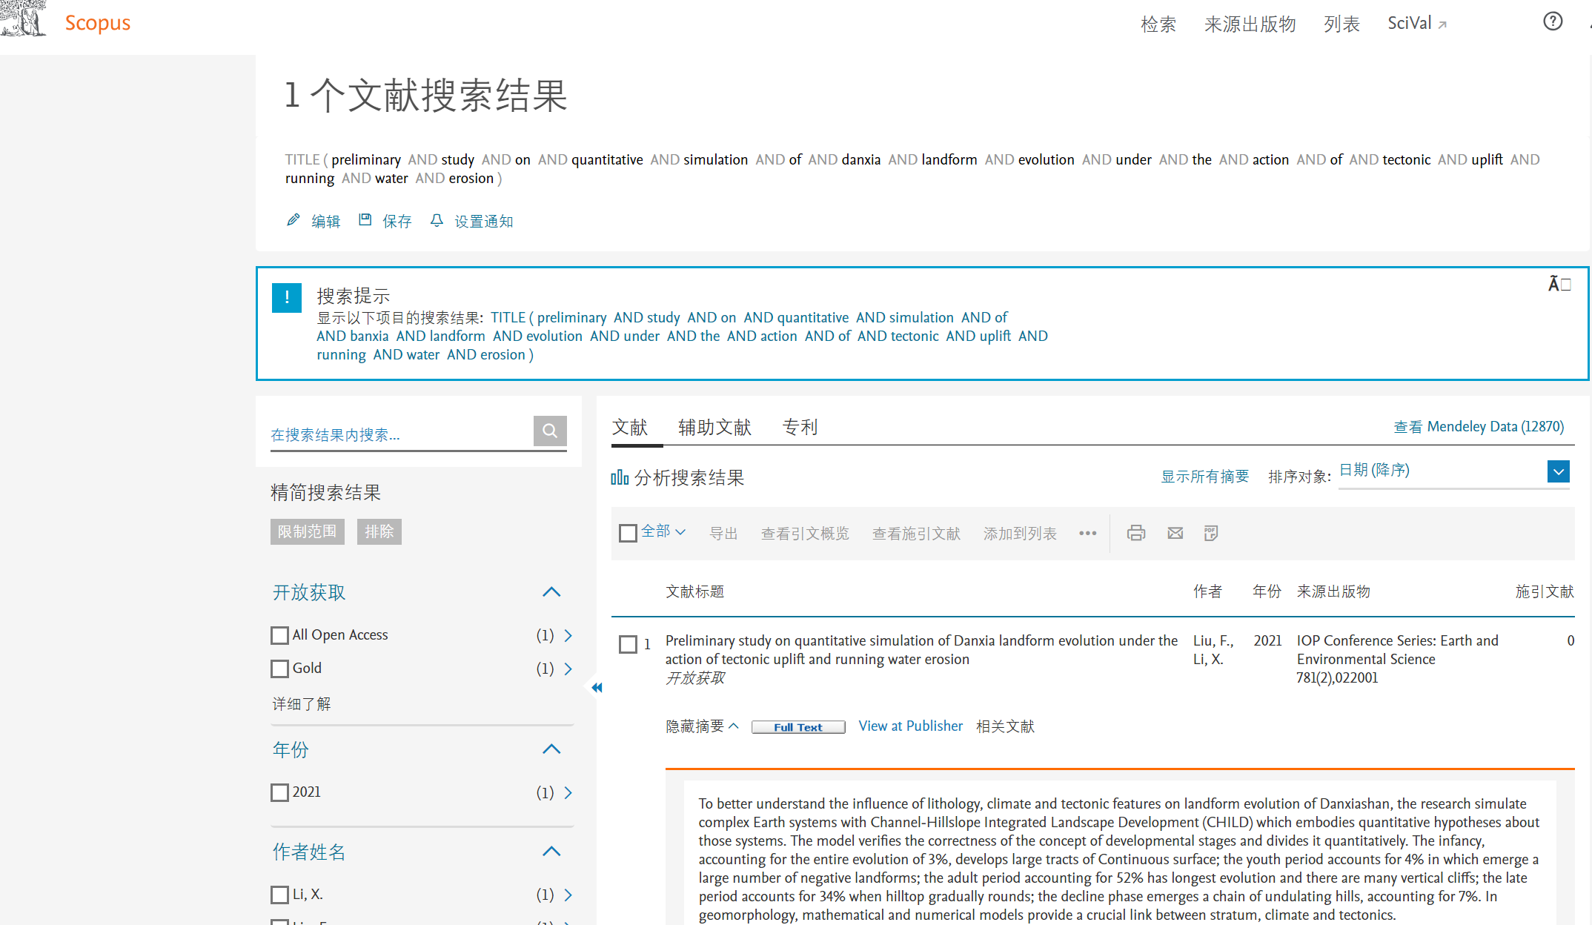The height and width of the screenshot is (925, 1592).
Task: Collapse the 年份 section
Action: pyautogui.click(x=551, y=749)
